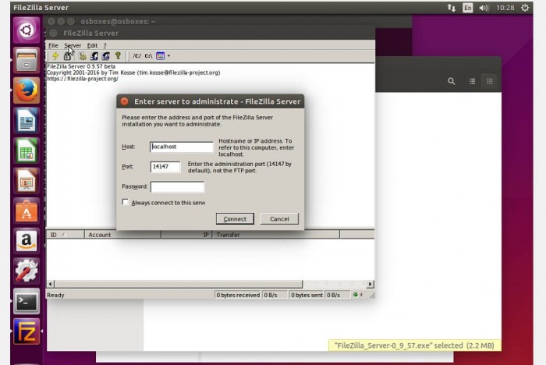This screenshot has width=546, height=365.
Task: Click the 10:28 clock in top panel
Action: click(x=505, y=8)
